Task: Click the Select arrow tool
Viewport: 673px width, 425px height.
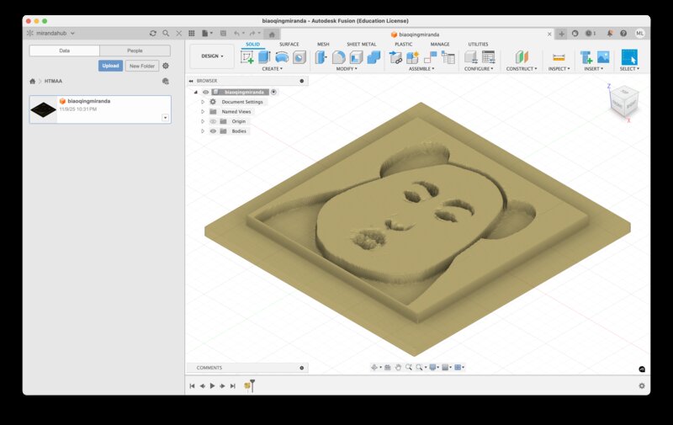Action: [x=629, y=57]
